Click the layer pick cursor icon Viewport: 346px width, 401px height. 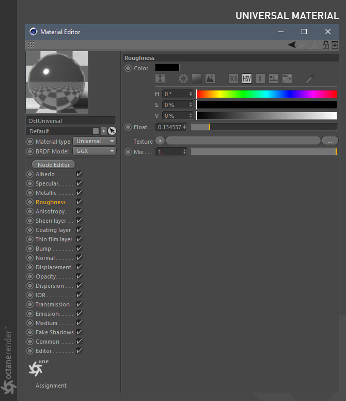pos(112,131)
